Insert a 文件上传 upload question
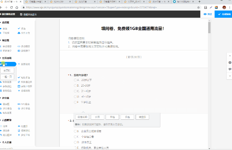The width and height of the screenshot is (232, 150). 24,33
